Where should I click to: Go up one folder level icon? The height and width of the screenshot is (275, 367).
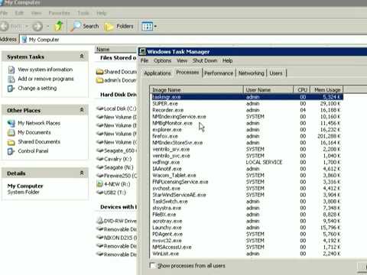pyautogui.click(x=59, y=26)
